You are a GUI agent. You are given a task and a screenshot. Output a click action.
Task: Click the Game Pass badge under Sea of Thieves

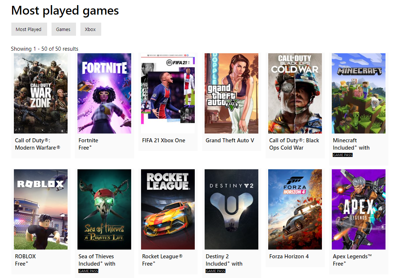click(x=88, y=271)
